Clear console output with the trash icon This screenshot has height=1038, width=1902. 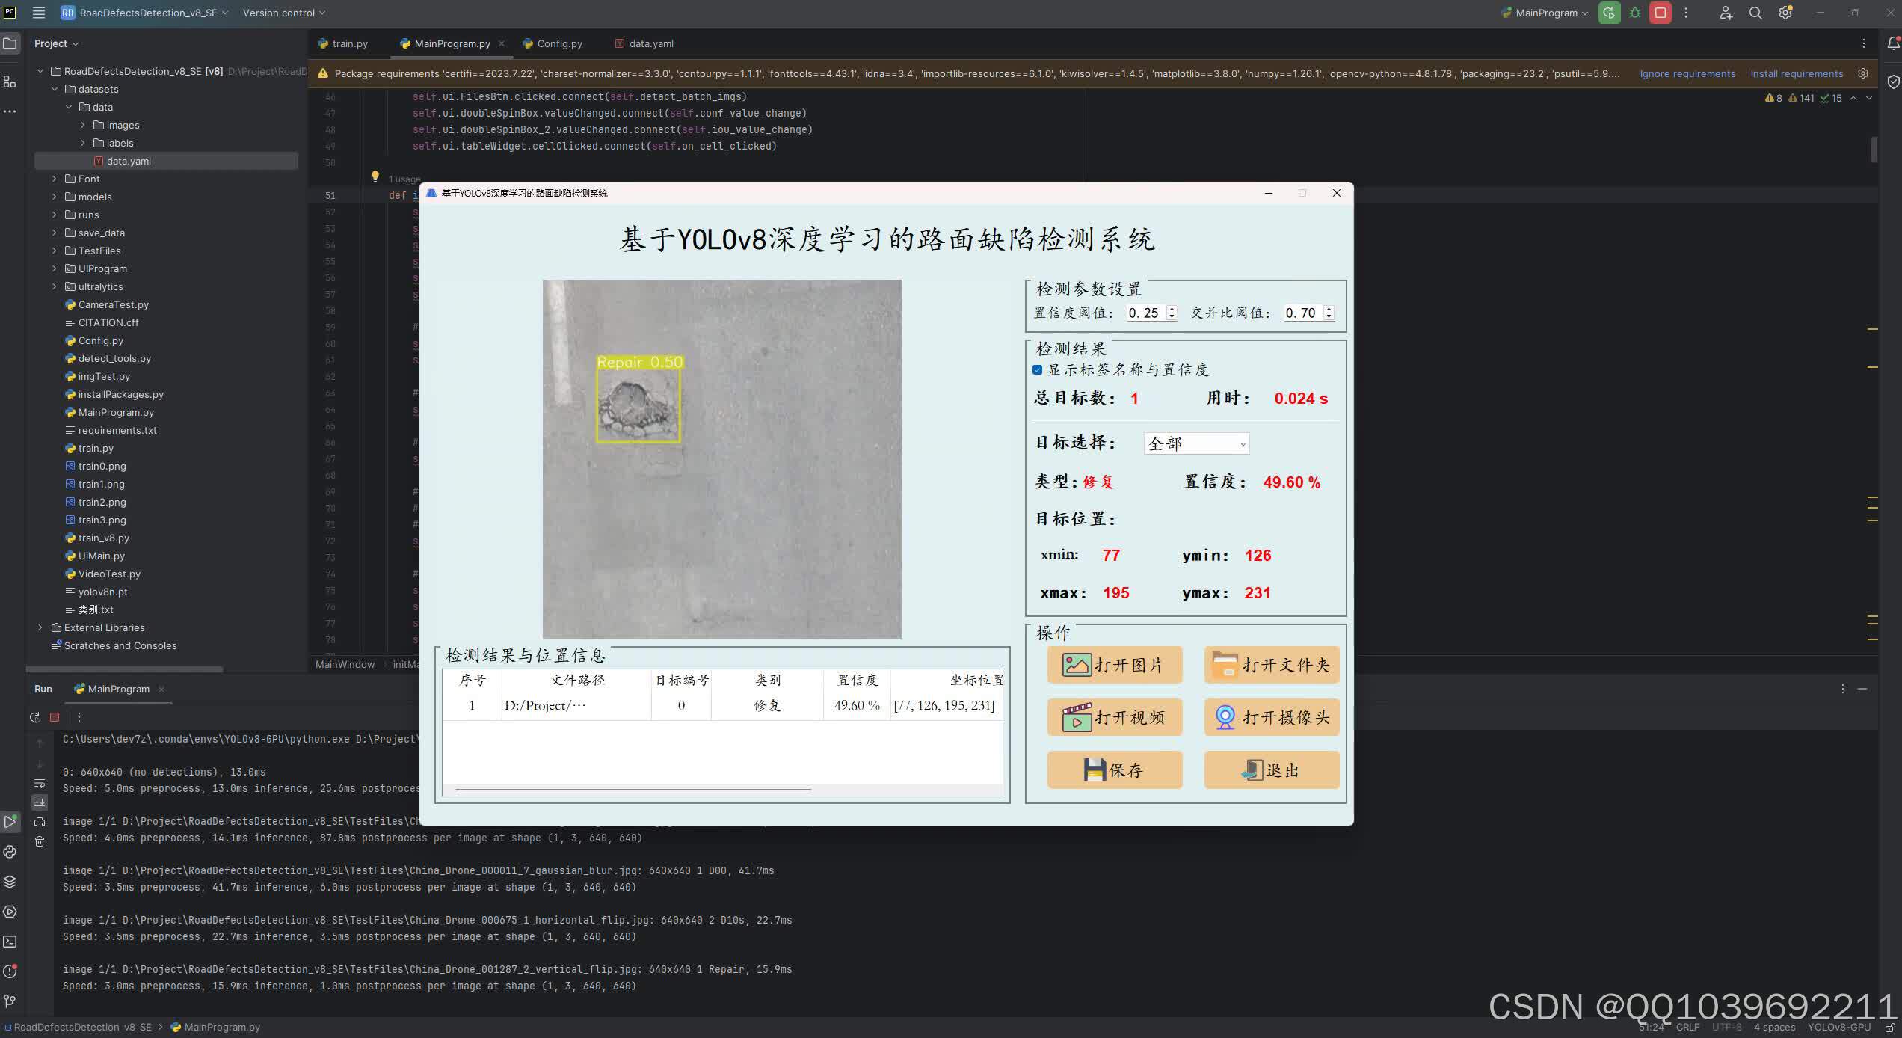coord(40,841)
